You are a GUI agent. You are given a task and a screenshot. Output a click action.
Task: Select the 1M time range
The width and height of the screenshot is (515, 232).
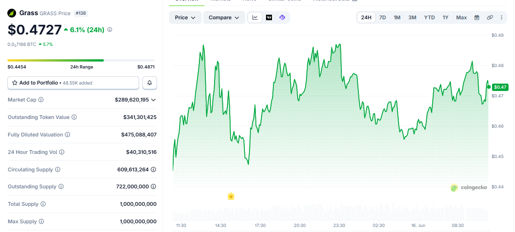pyautogui.click(x=397, y=17)
